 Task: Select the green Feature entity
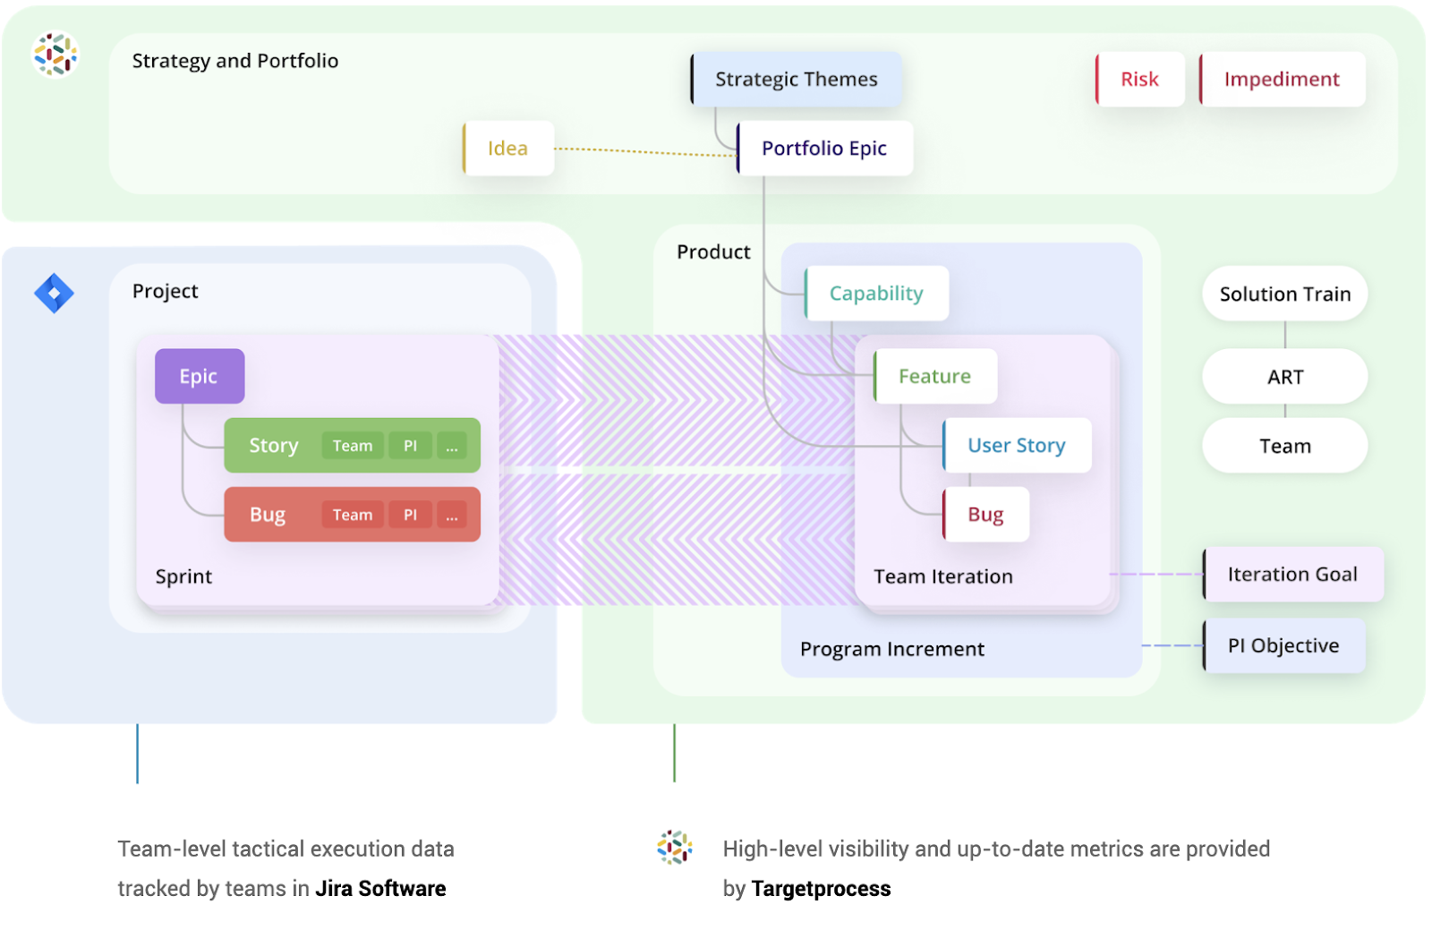(x=934, y=377)
